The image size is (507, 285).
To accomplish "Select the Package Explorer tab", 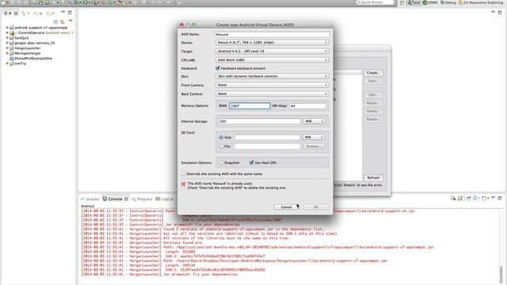I will (x=10, y=13).
